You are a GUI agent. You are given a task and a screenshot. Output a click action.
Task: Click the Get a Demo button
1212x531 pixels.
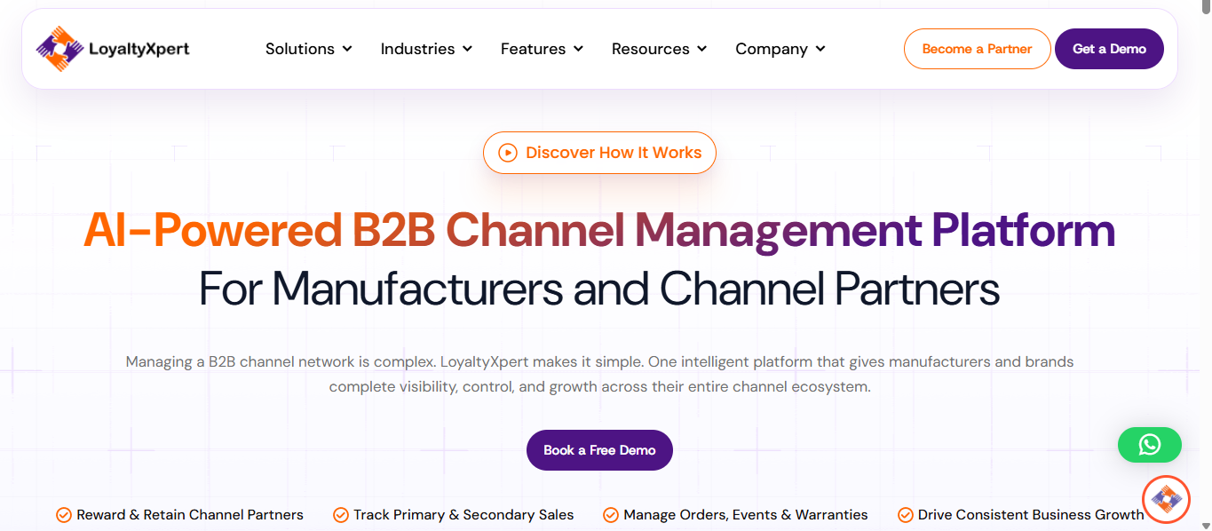(1109, 49)
